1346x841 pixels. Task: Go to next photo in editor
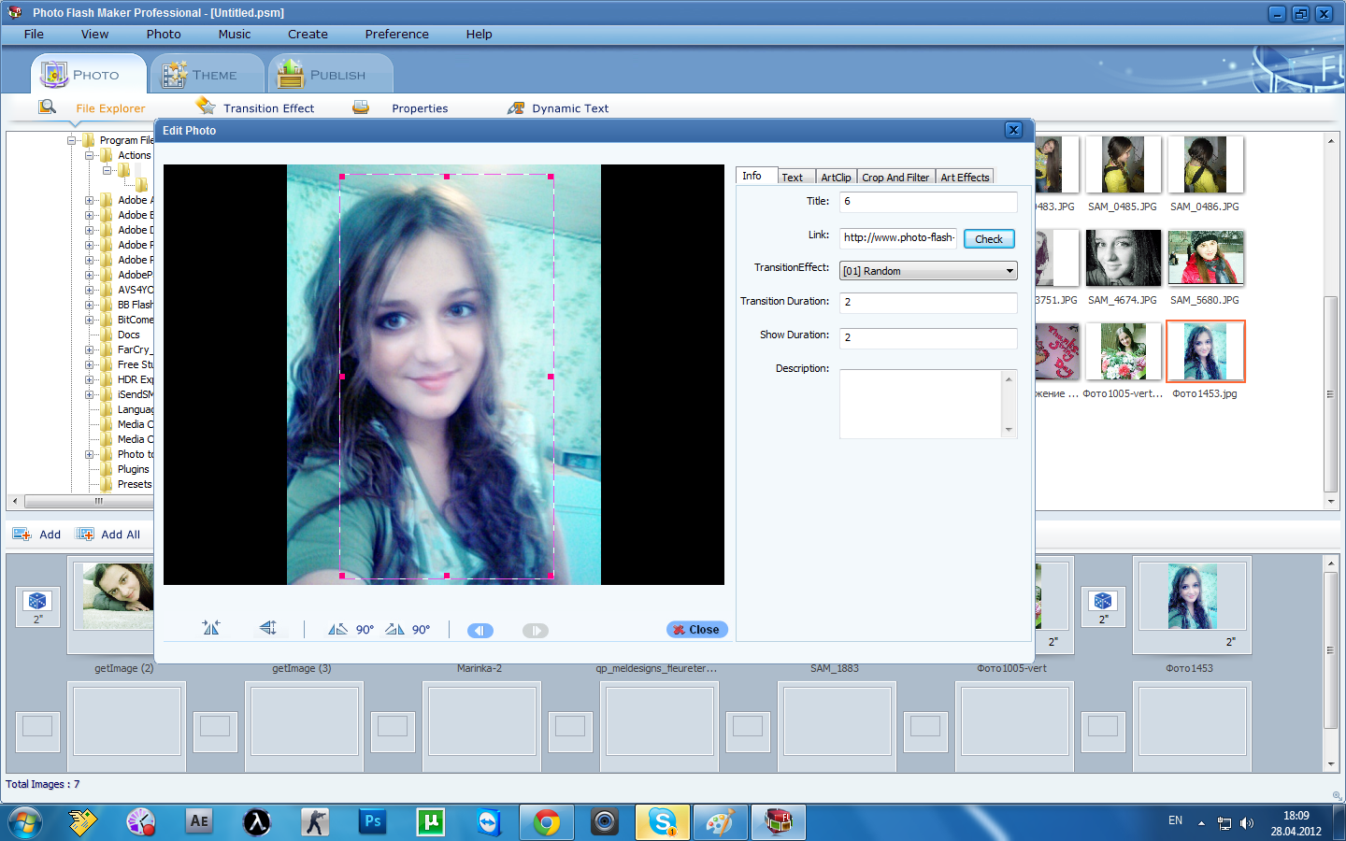536,631
